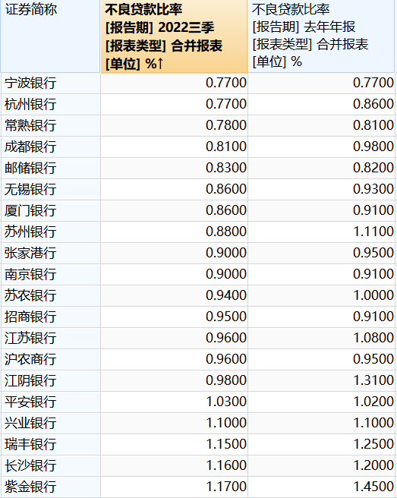Select the 无锡银行 row name
The width and height of the screenshot is (397, 498).
coord(30,190)
